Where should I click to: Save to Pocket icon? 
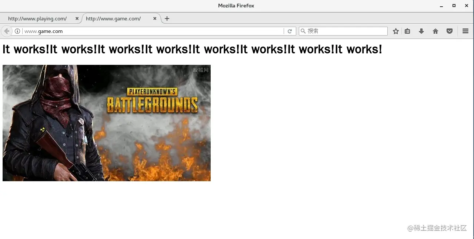coord(450,31)
